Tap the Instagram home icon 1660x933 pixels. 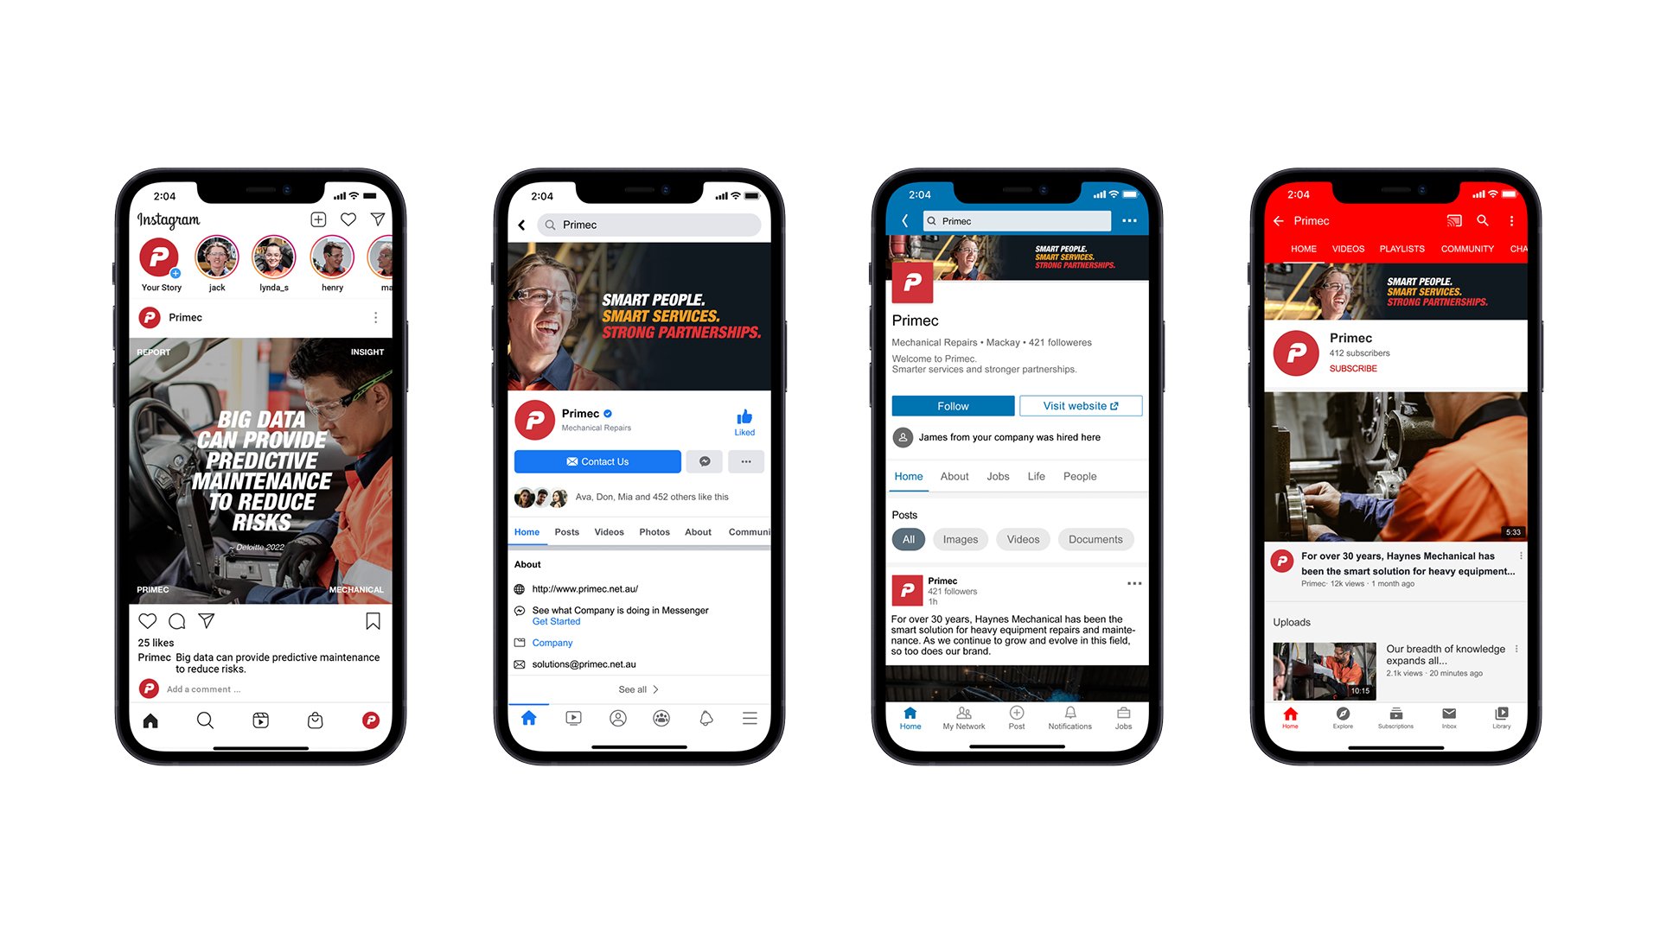[x=151, y=719]
